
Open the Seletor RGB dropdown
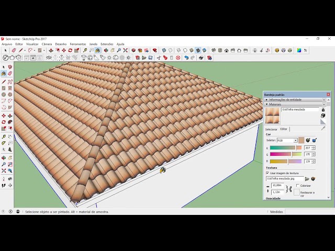[x=295, y=141]
